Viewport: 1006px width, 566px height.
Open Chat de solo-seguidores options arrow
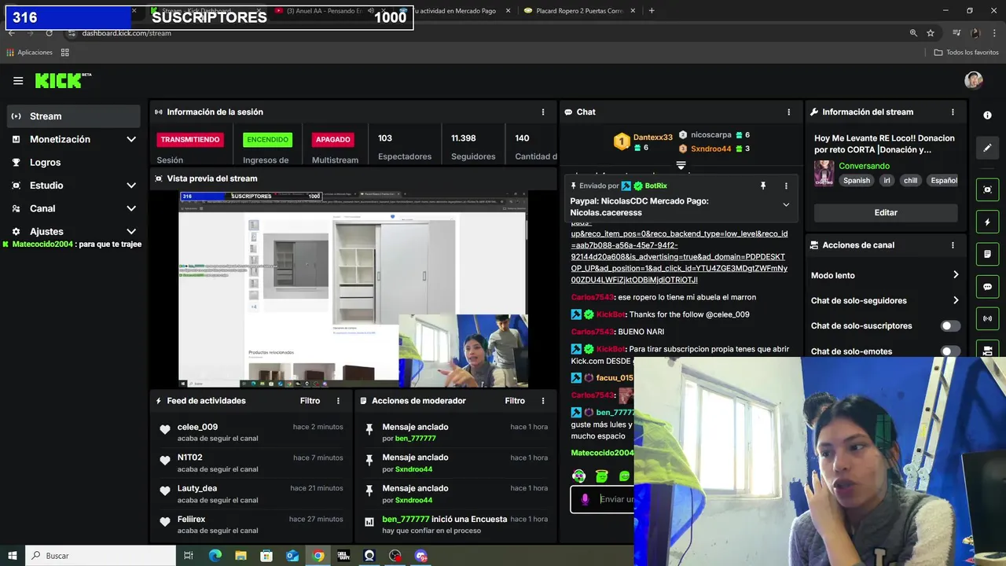(956, 300)
